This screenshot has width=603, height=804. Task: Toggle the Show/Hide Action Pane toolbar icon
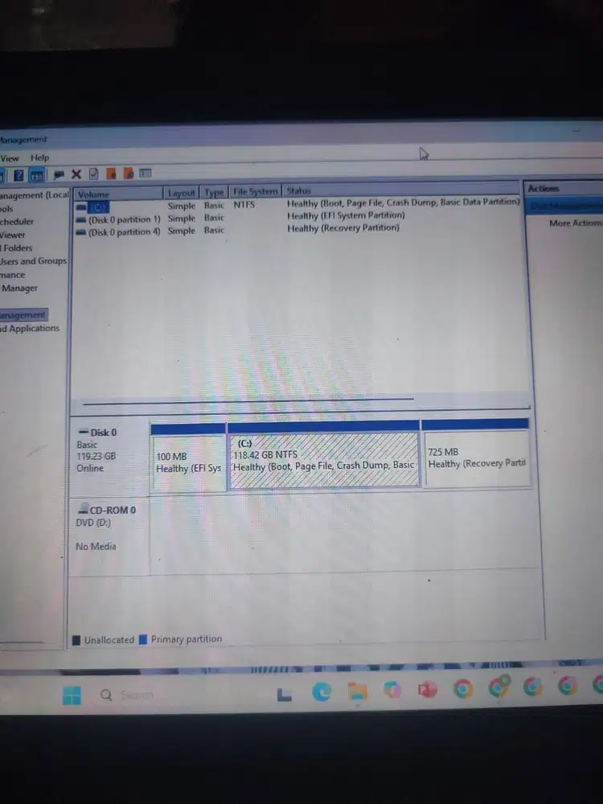(x=37, y=175)
